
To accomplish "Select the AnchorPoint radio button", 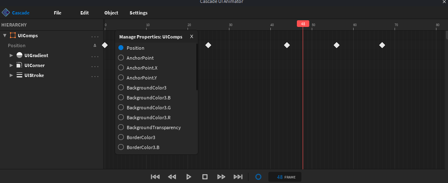I will pyautogui.click(x=121, y=58).
